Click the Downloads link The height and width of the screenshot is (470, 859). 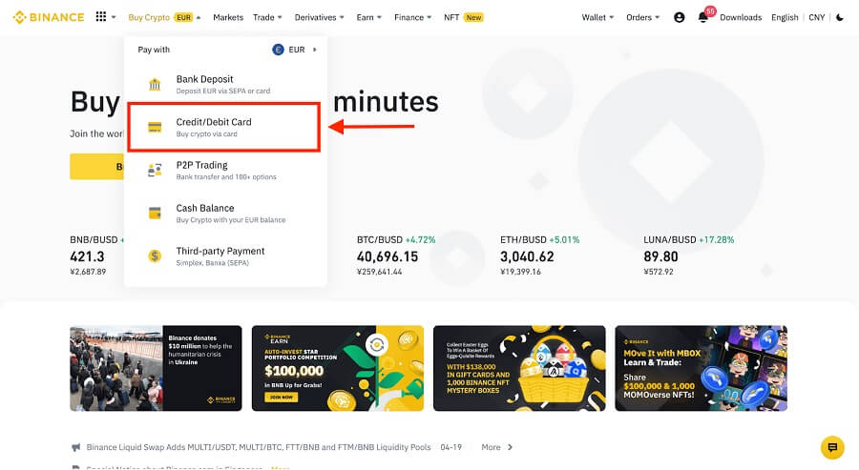741,17
